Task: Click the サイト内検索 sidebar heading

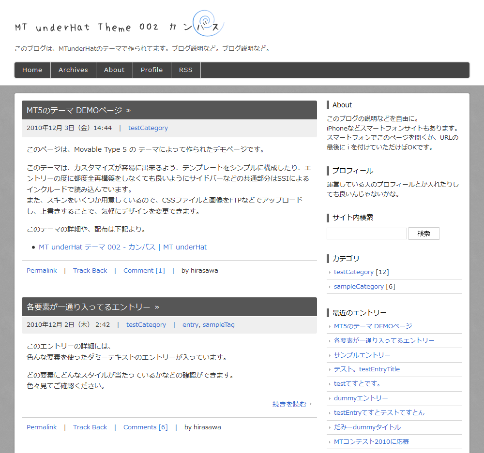Action: click(x=352, y=218)
